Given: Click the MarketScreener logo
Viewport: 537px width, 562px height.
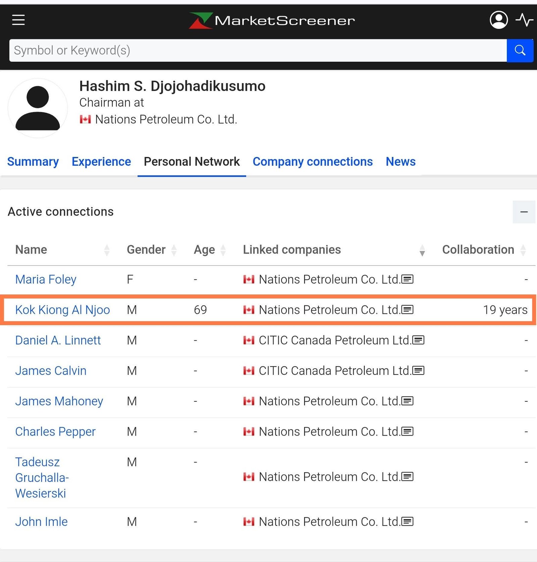Looking at the screenshot, I should point(272,20).
